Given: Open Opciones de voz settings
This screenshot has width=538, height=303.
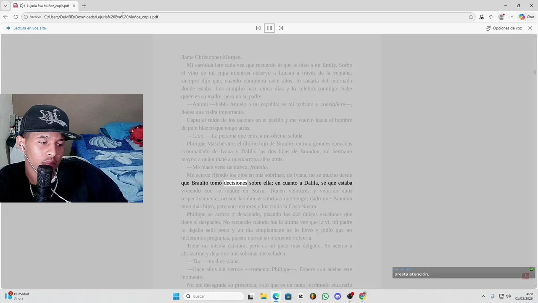Looking at the screenshot, I should coord(504,28).
